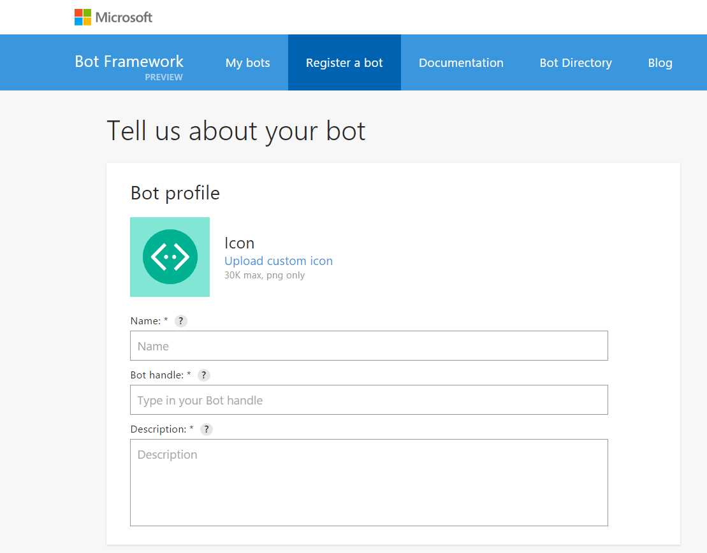
Task: Open the Bot handle help tooltip
Action: (203, 375)
